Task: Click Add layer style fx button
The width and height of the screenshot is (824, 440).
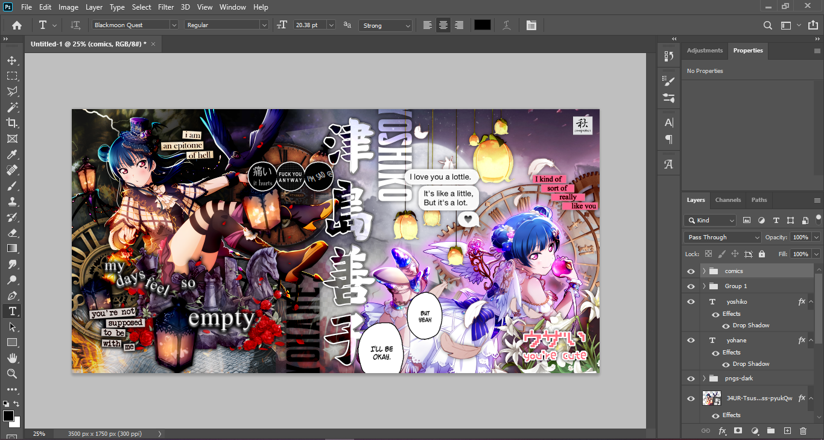Action: [722, 431]
